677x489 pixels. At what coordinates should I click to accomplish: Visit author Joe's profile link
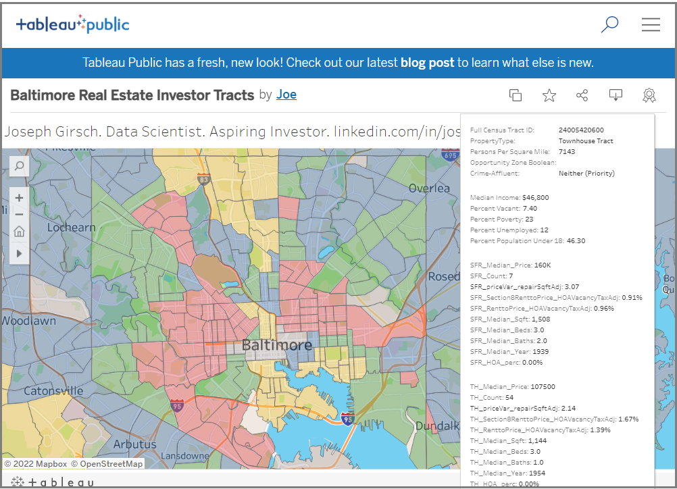tap(286, 95)
